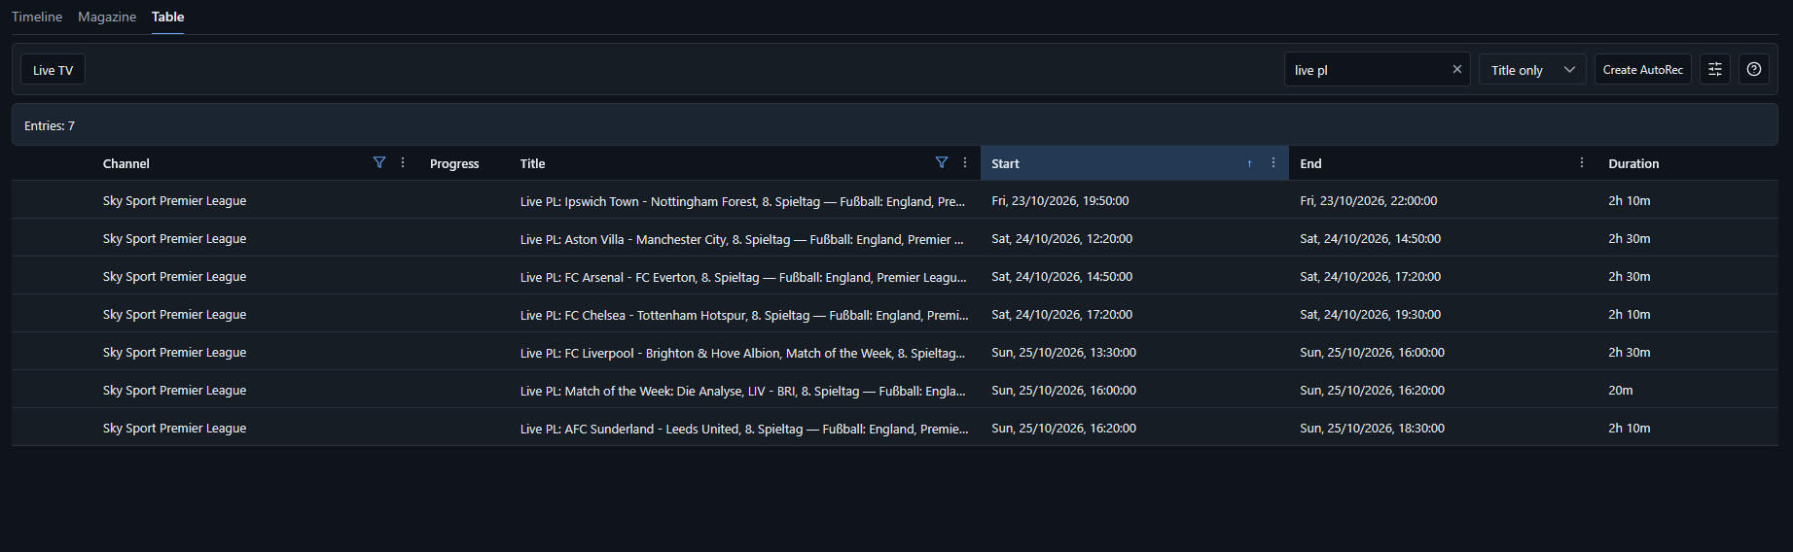Sort by the End column header
1793x552 pixels.
pos(1310,163)
